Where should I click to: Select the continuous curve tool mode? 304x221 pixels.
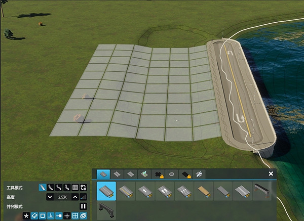(67, 188)
